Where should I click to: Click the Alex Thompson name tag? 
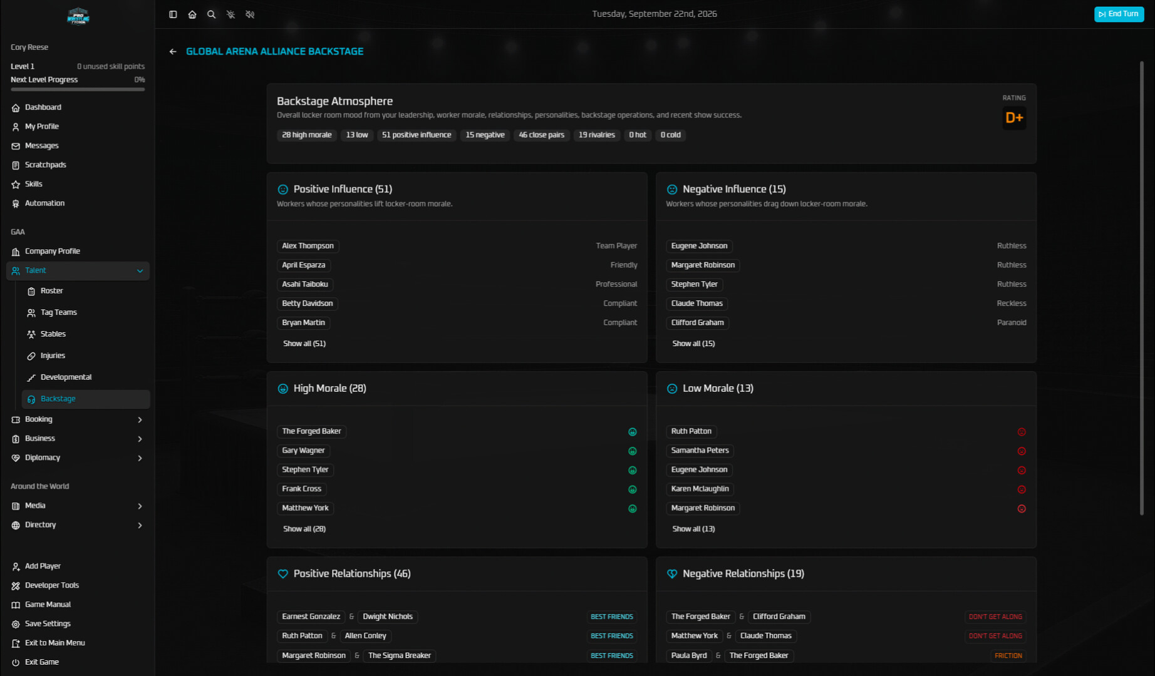point(308,246)
